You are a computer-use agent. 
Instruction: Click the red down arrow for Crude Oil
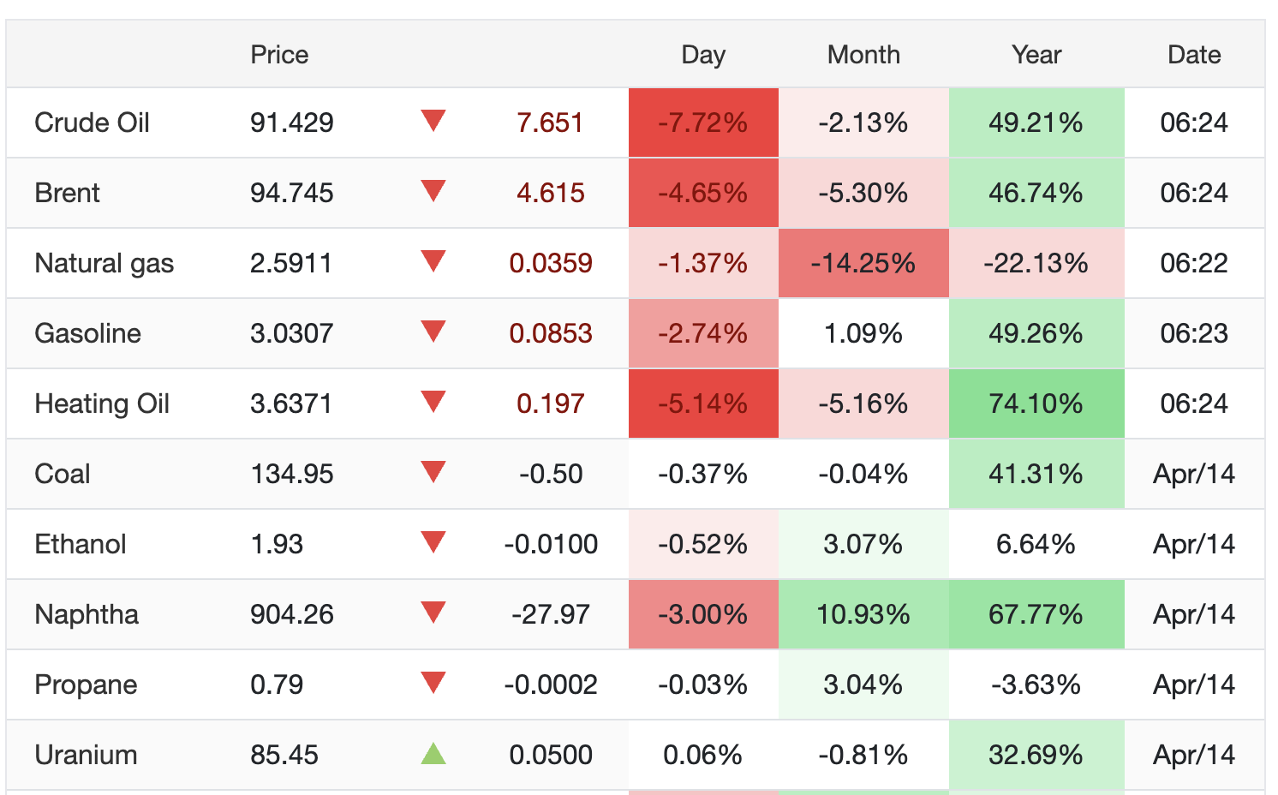pos(433,121)
